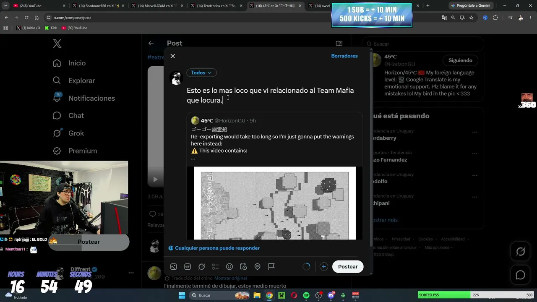
Task: Open Opera from the taskbar
Action: coord(294,296)
